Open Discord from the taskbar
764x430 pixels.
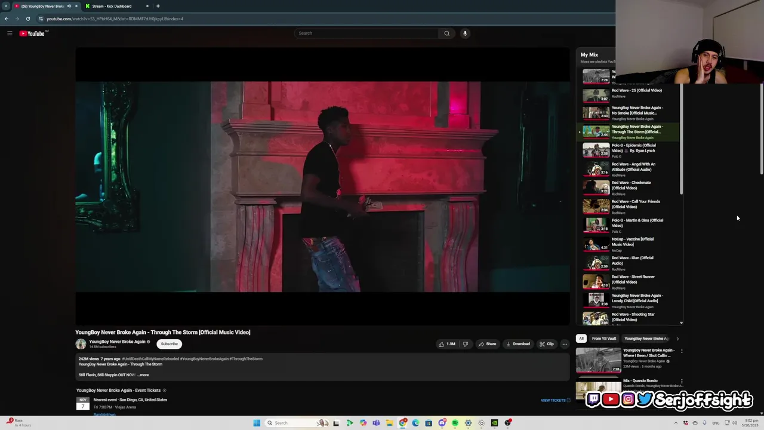tap(442, 423)
